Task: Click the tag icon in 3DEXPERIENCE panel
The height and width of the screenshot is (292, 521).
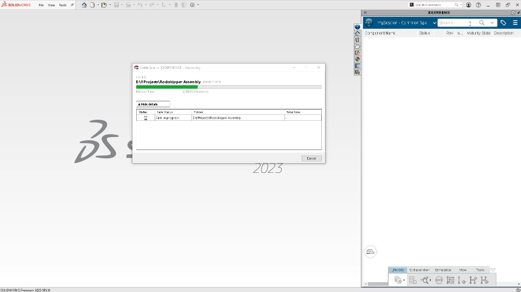Action: 503,23
